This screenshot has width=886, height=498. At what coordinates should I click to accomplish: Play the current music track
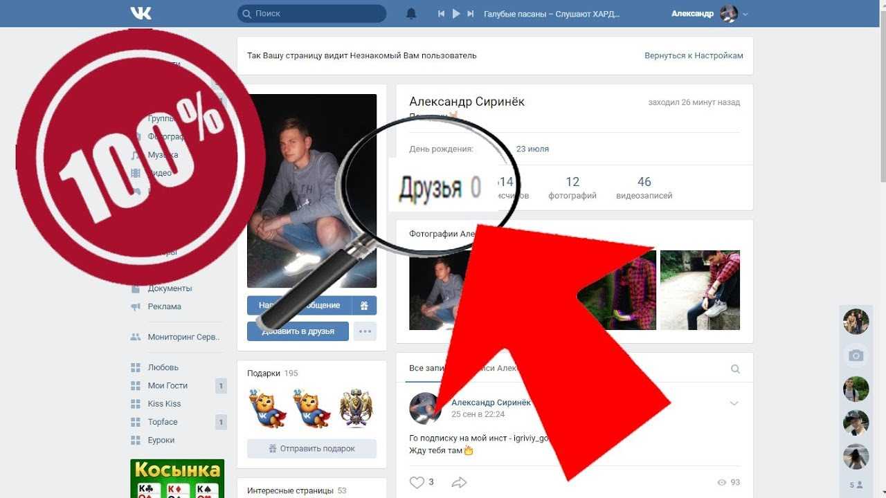pyautogui.click(x=455, y=14)
